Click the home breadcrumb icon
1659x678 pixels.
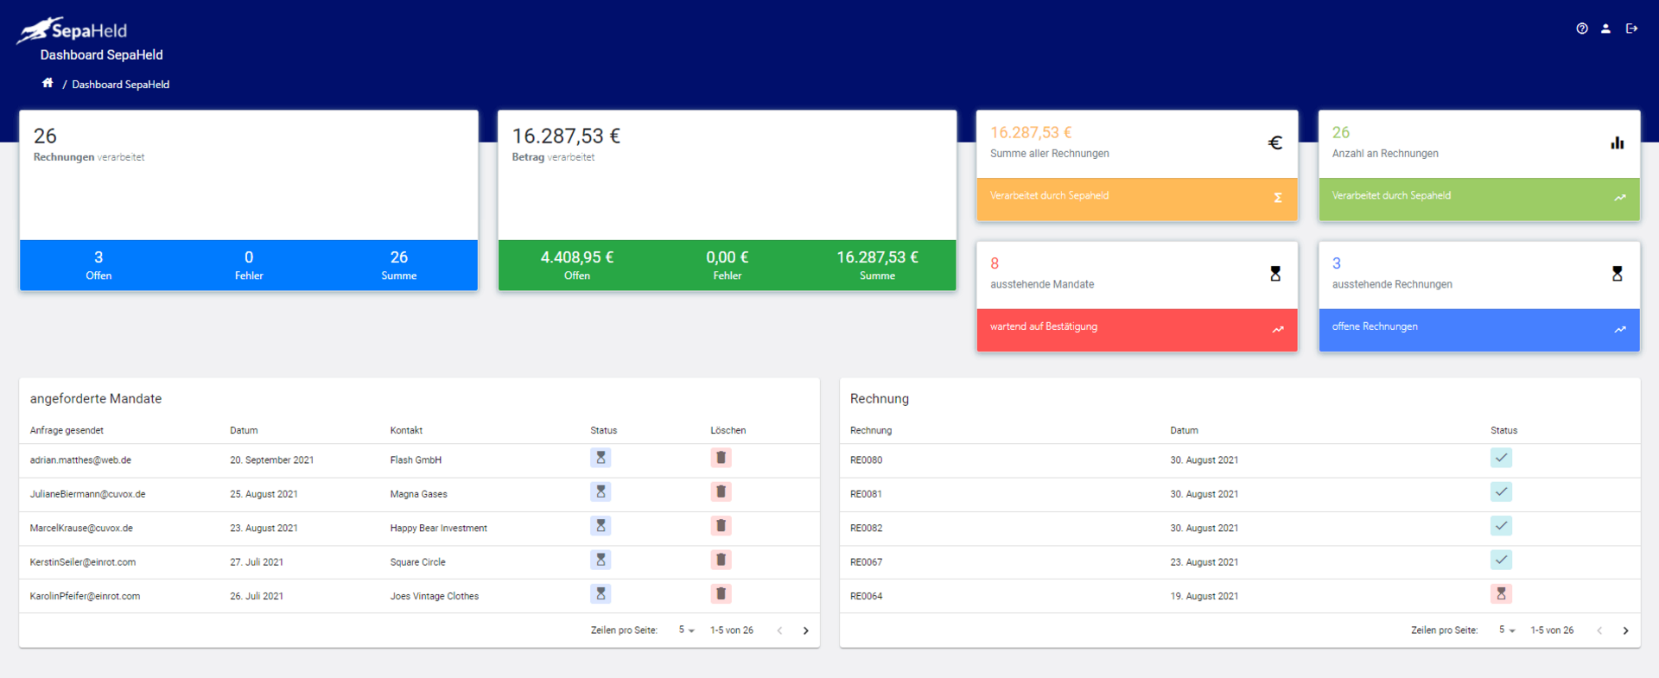click(48, 83)
